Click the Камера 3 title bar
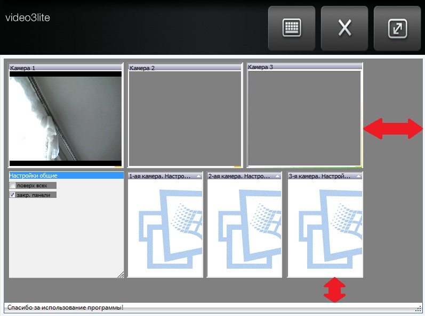425x316 pixels. click(304, 67)
